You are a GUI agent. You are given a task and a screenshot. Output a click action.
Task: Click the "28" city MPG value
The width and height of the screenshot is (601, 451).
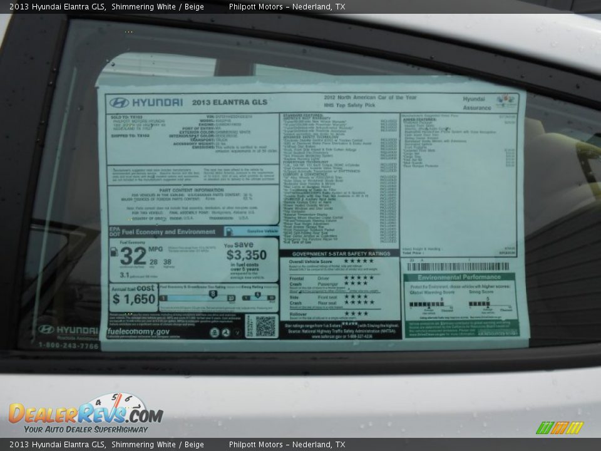click(153, 262)
